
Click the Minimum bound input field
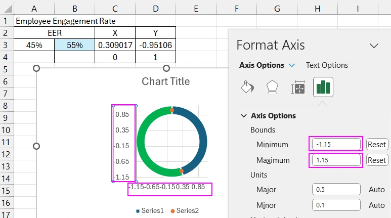coord(336,144)
